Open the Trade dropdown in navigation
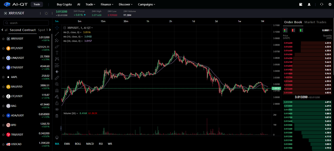The height and width of the screenshot is (151, 334). point(90,4)
